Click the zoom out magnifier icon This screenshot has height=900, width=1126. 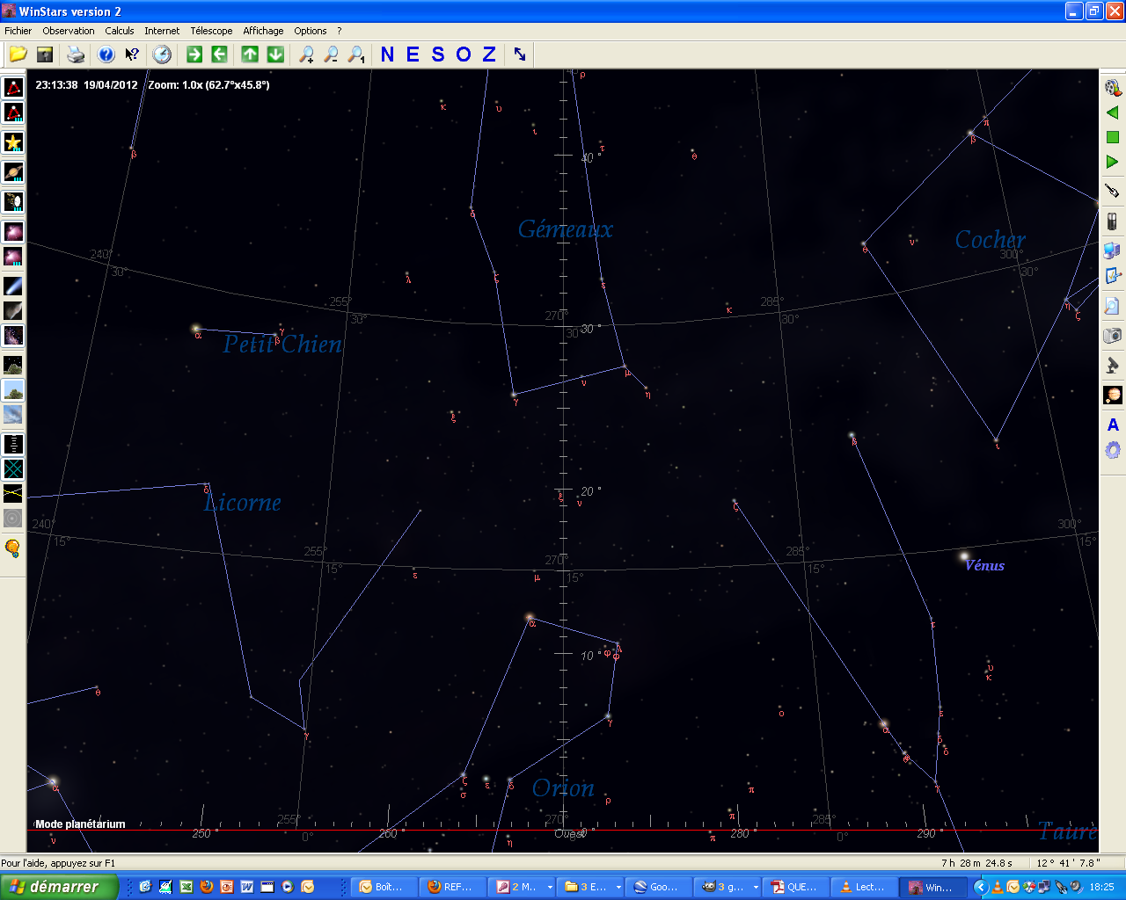pos(331,54)
